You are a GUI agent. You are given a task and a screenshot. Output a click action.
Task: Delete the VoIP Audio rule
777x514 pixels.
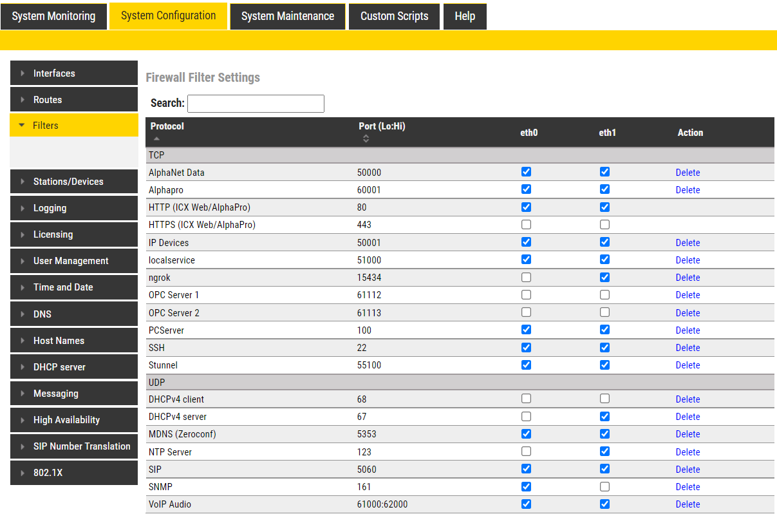[x=688, y=504]
